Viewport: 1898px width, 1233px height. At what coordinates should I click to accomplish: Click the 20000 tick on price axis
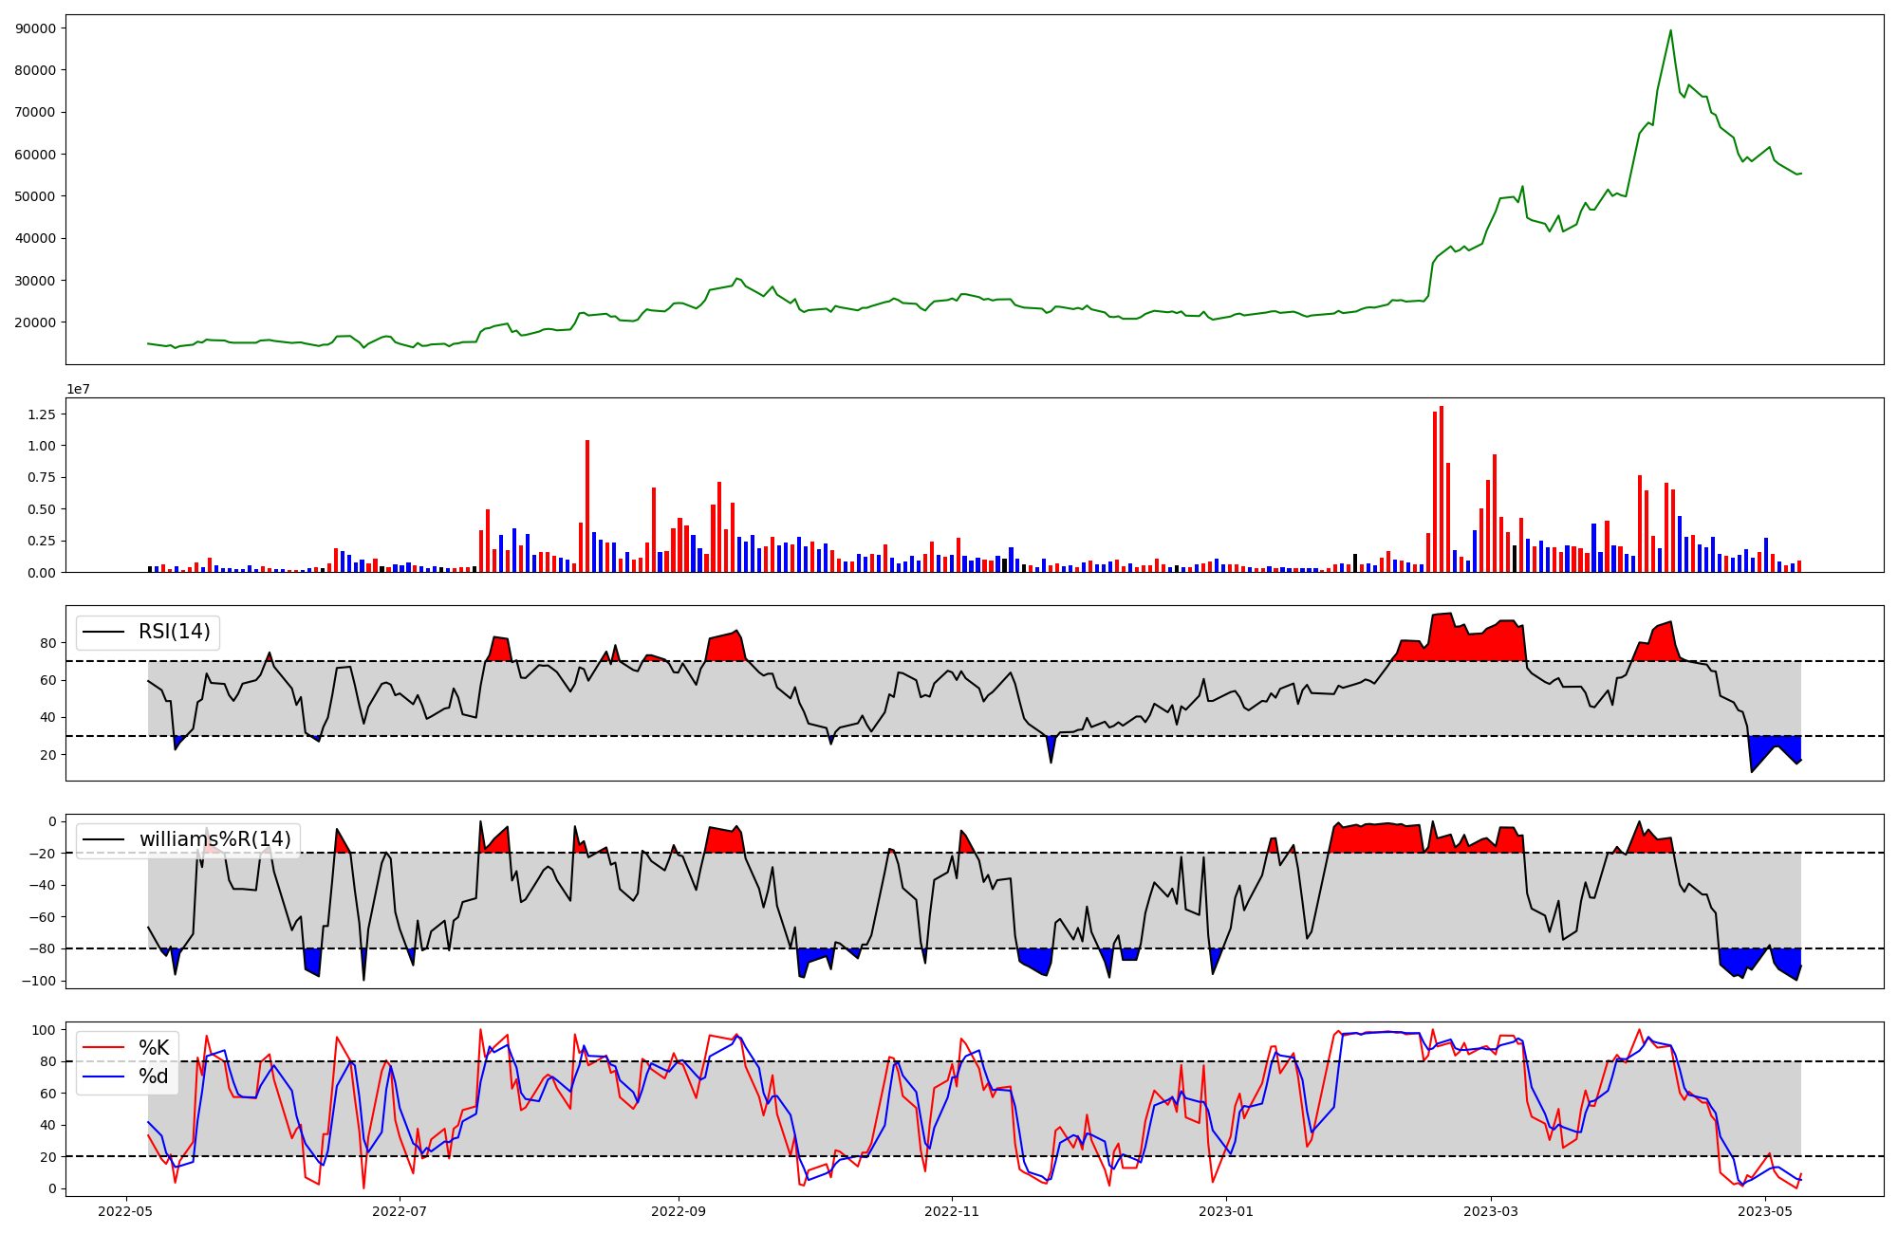pos(36,322)
